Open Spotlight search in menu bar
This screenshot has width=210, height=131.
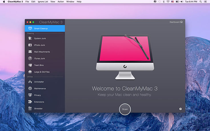201,2
